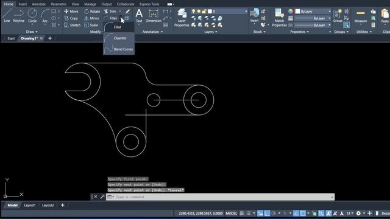Choose Chamfer from Fillet dropdown
Viewport: 390px width, 219px height.
(x=119, y=38)
